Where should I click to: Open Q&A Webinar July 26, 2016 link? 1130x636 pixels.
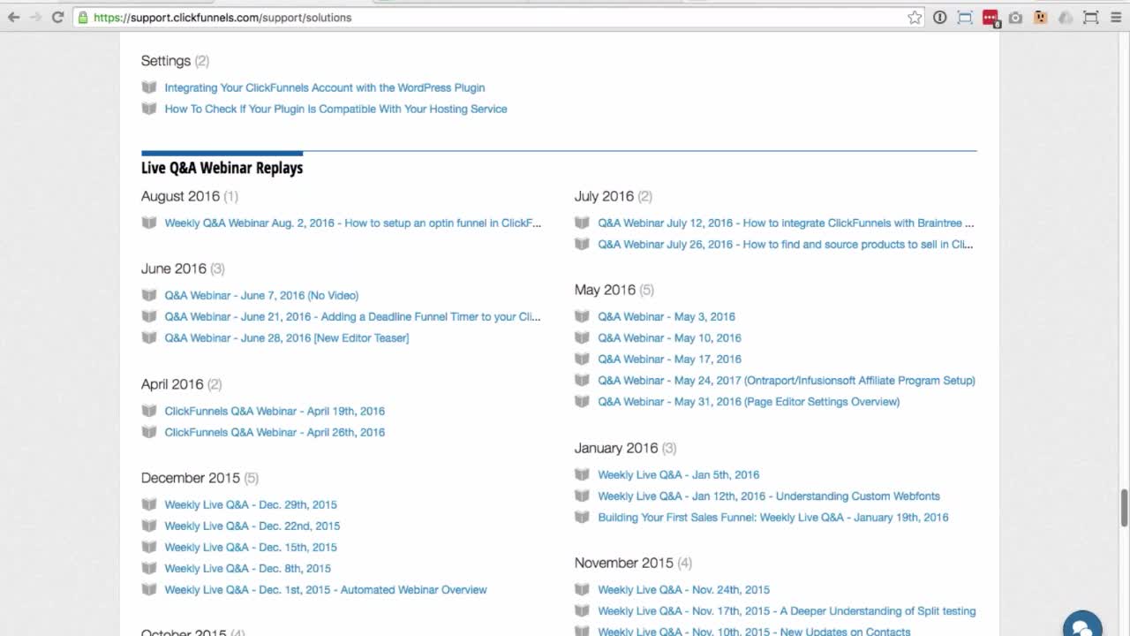click(x=786, y=244)
